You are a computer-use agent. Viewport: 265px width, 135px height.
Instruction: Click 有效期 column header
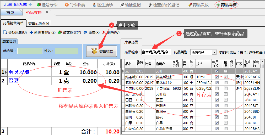point(247,64)
